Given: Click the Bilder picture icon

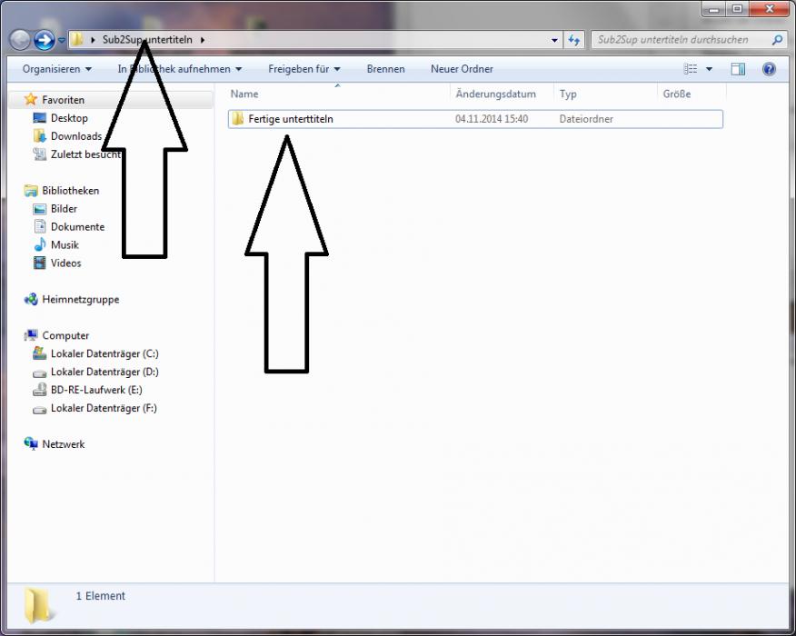Looking at the screenshot, I should tap(40, 209).
